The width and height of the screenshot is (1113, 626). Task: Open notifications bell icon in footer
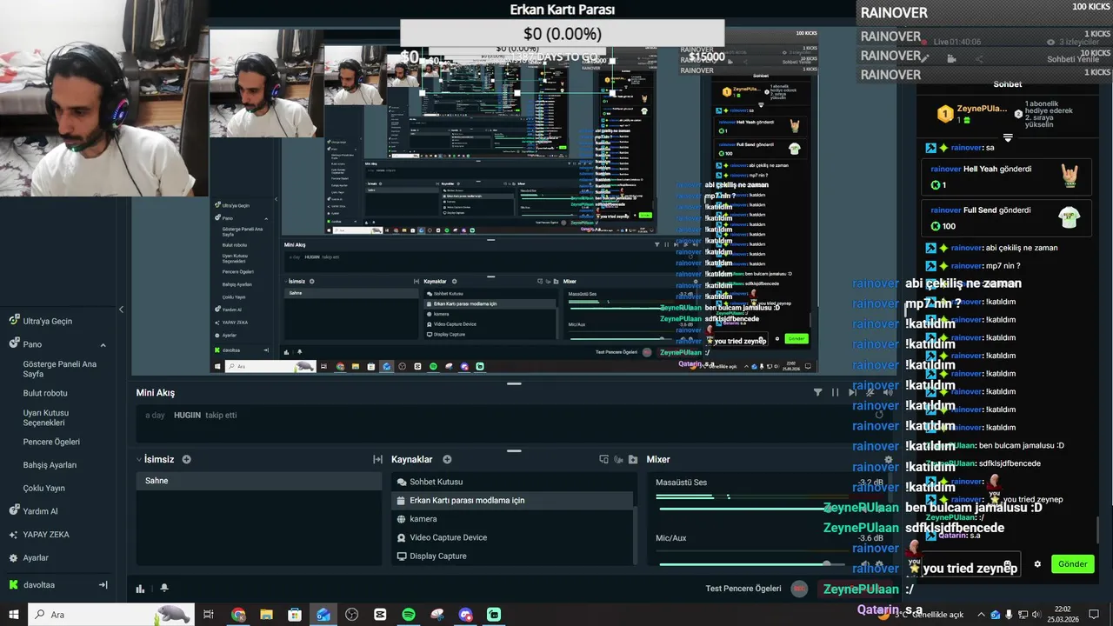(163, 589)
